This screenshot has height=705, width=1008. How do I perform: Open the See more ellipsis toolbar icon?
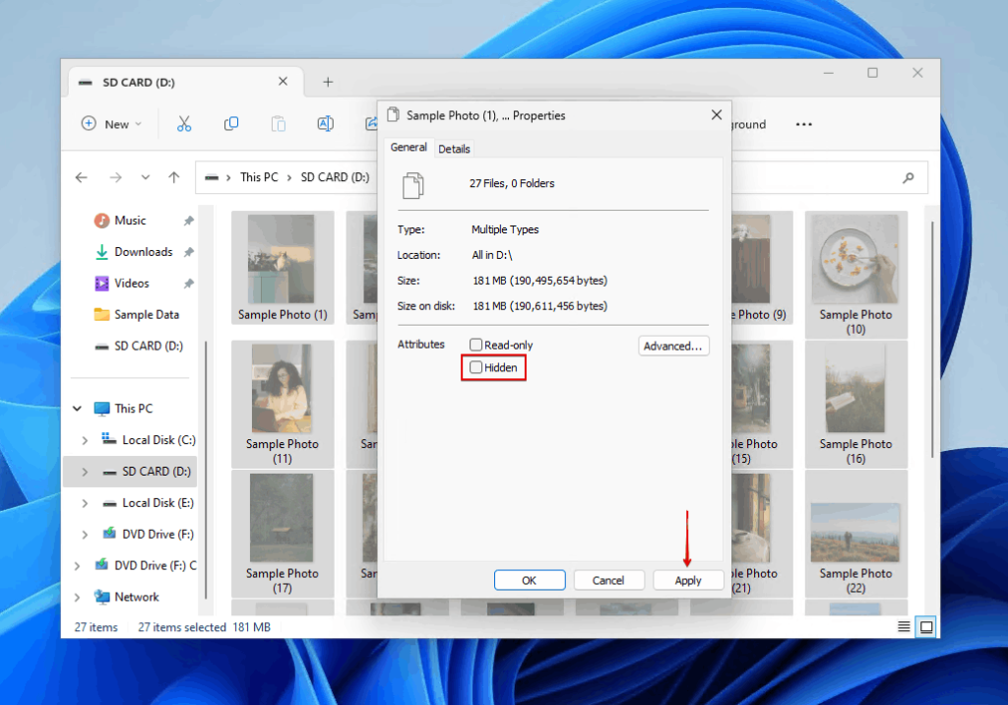point(804,124)
